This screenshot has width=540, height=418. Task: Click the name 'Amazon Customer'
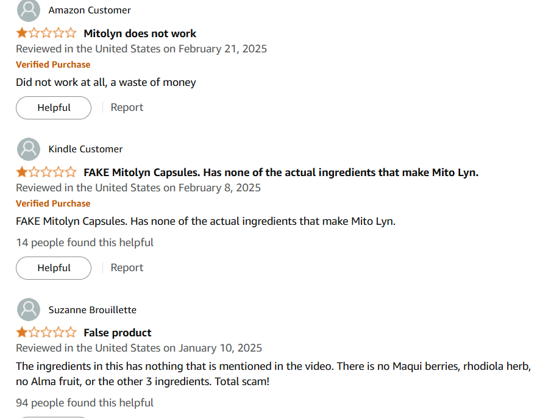(90, 10)
